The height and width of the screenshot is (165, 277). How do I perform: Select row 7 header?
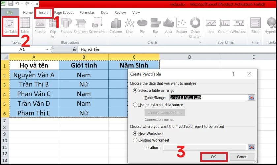tap(5, 121)
